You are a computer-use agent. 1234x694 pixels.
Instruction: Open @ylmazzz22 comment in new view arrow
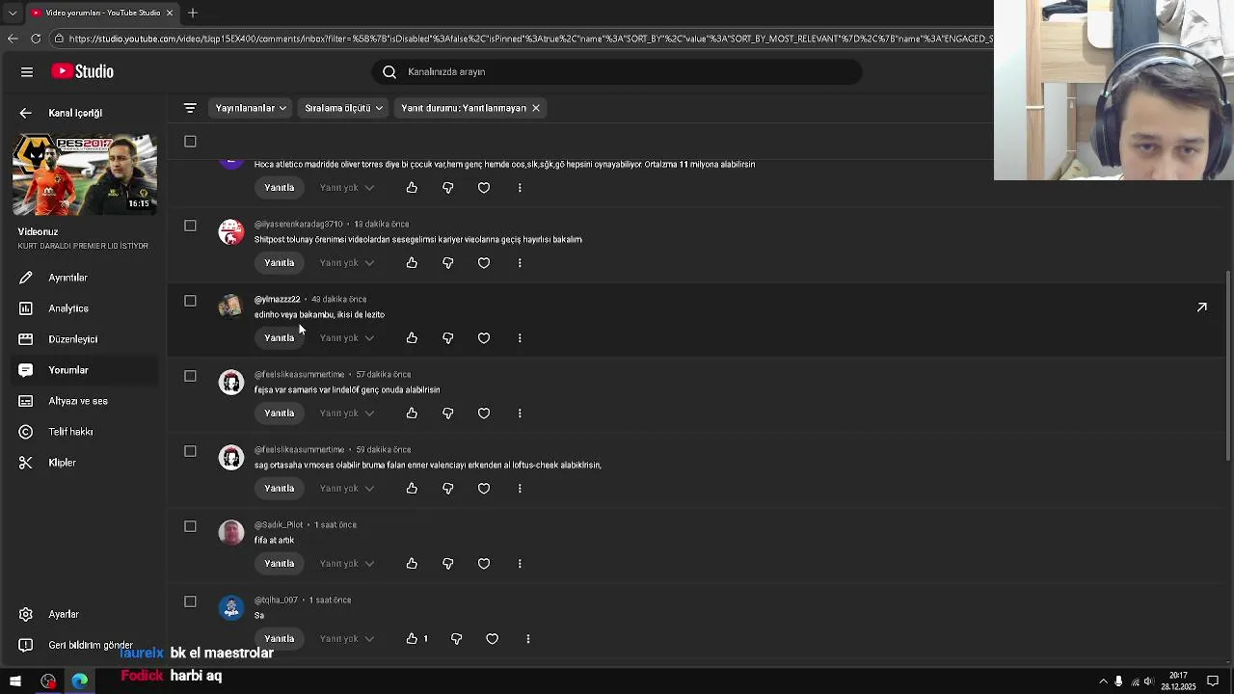tap(1201, 307)
